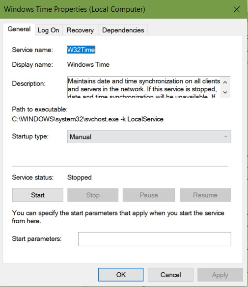Click the Stopped service status text
Viewport: 248px width, 287px height.
79,178
